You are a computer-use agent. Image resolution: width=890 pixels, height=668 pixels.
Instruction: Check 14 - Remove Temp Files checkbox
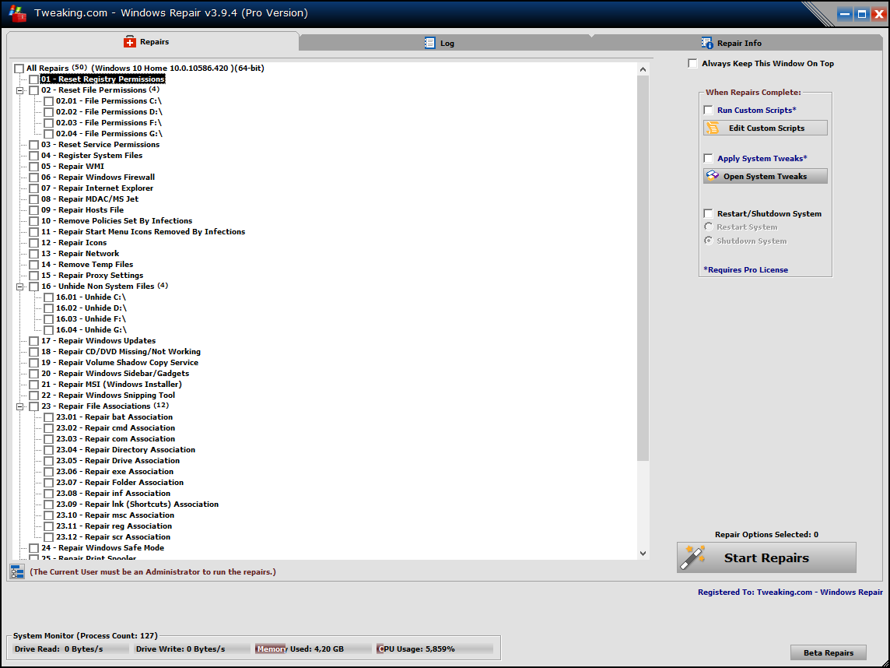click(x=34, y=265)
